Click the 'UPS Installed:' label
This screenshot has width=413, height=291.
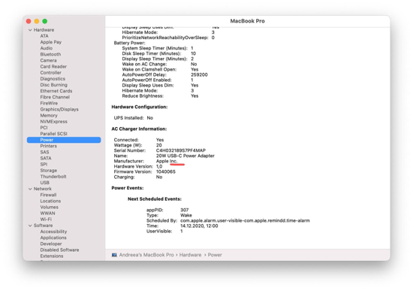129,118
